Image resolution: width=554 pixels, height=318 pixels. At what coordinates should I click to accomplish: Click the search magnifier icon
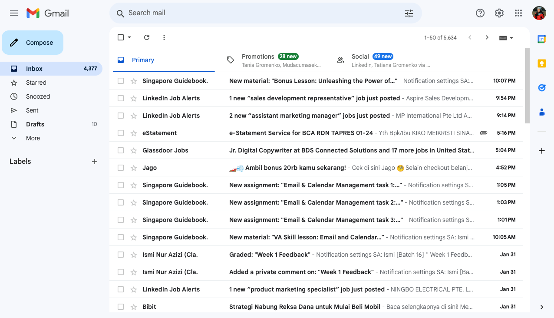pyautogui.click(x=120, y=13)
